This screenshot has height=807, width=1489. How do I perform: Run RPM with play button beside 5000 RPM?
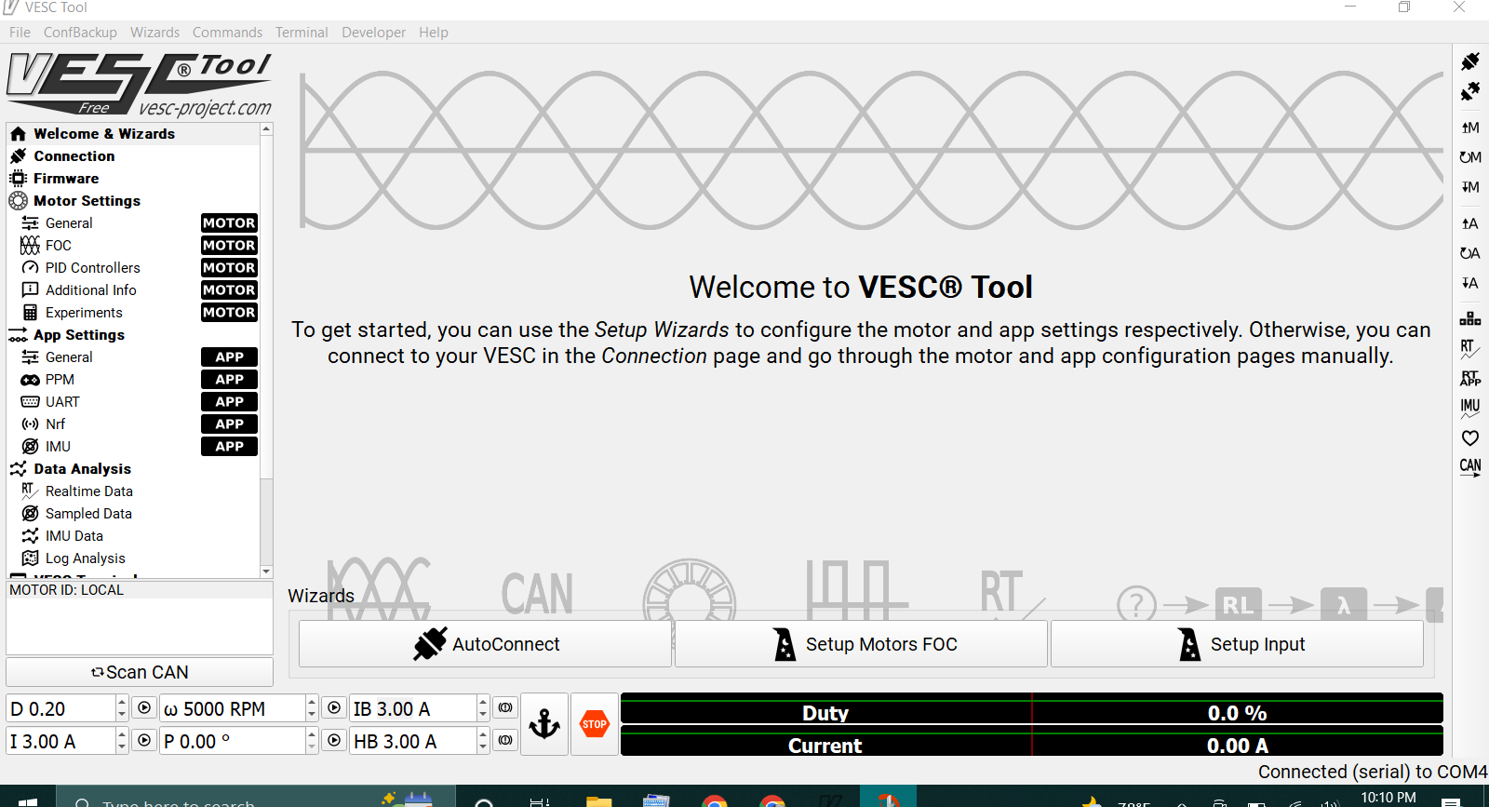(x=334, y=708)
